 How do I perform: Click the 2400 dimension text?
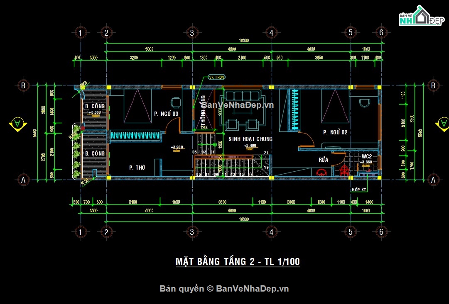point(242,58)
